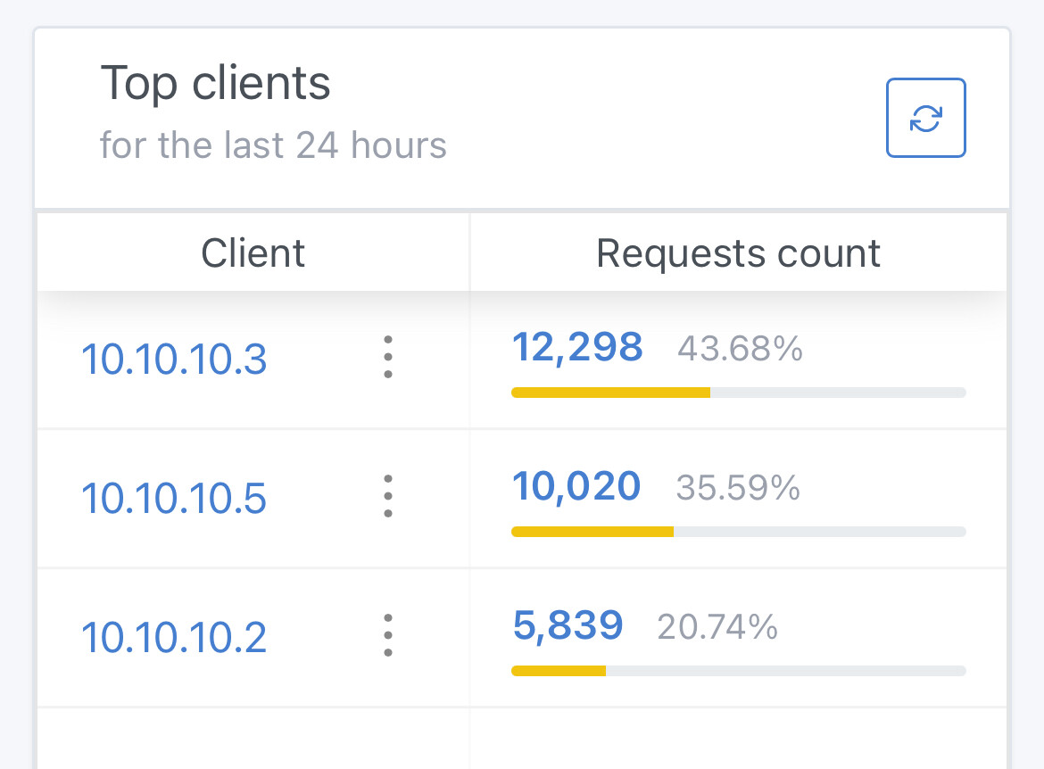Click the 'for the last 24 hours' subtitle
Viewport: 1044px width, 769px height.
click(273, 145)
